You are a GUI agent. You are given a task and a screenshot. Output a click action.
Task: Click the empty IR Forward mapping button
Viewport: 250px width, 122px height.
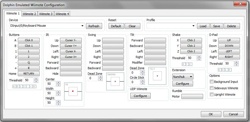71,63
